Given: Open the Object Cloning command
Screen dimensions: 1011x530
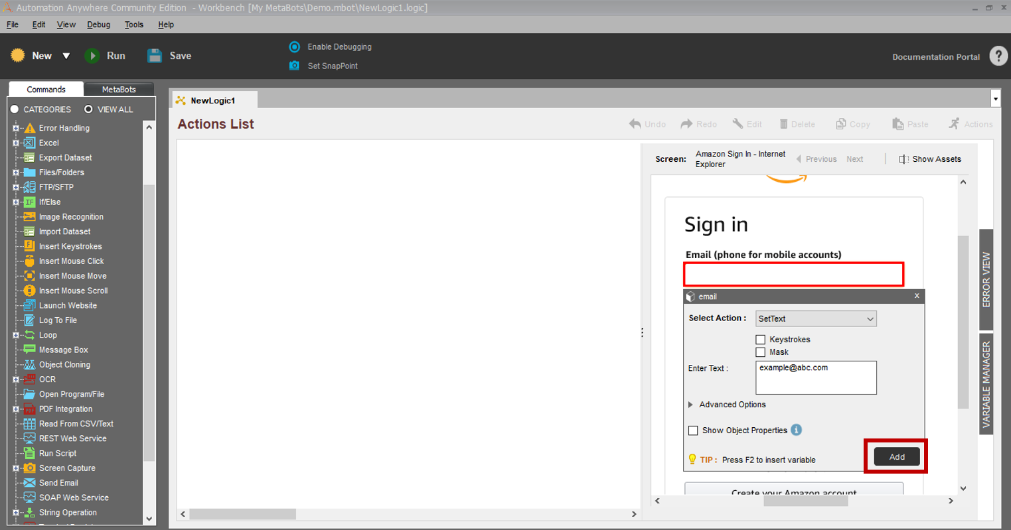Looking at the screenshot, I should (64, 364).
